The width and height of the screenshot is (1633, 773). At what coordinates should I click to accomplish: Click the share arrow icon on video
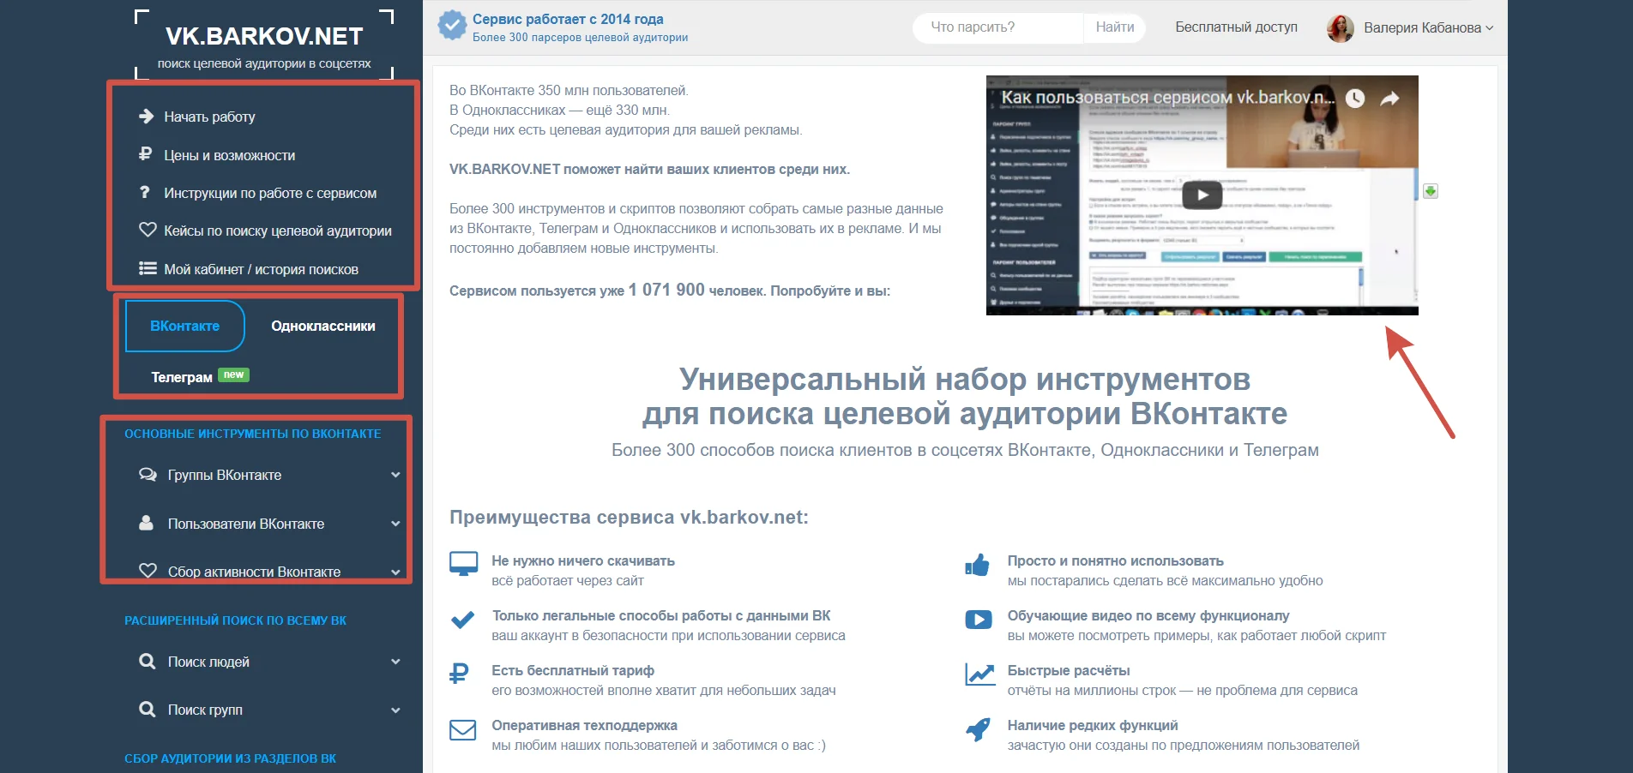pos(1389,99)
